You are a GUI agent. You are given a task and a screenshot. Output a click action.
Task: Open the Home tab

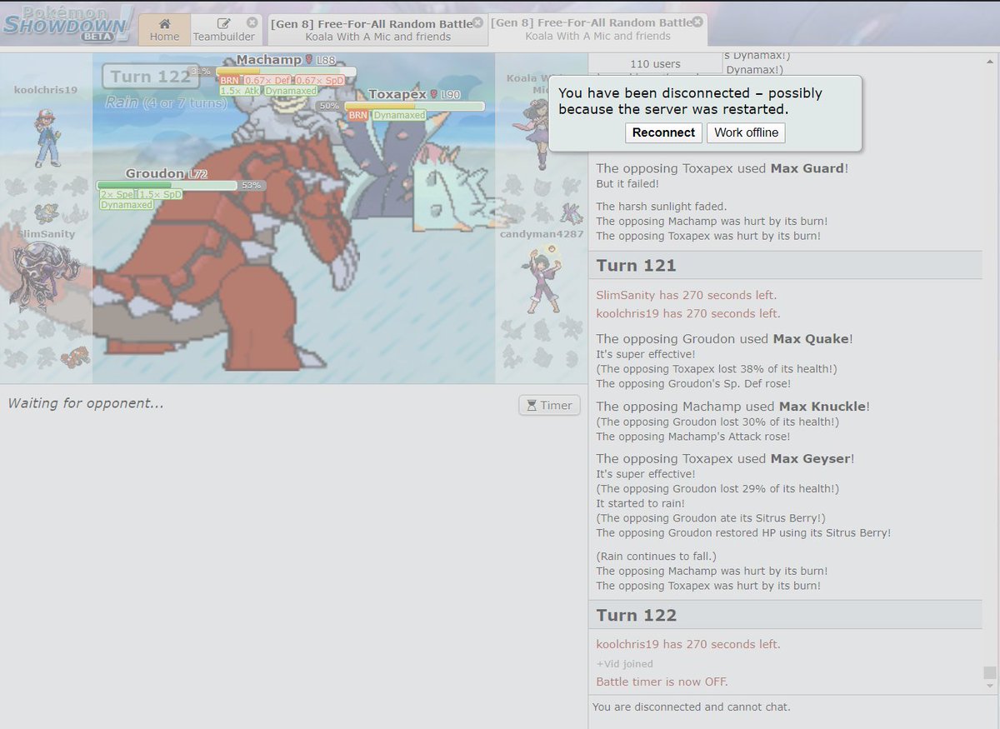coord(164,29)
